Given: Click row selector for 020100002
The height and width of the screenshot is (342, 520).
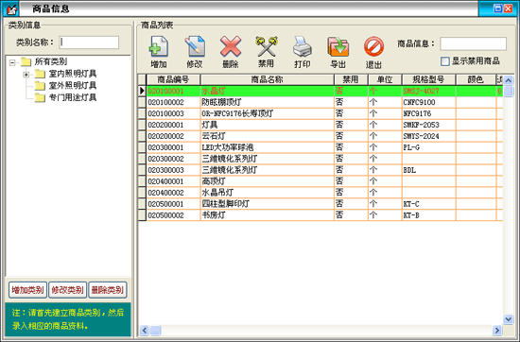Looking at the screenshot, I should pos(142,102).
